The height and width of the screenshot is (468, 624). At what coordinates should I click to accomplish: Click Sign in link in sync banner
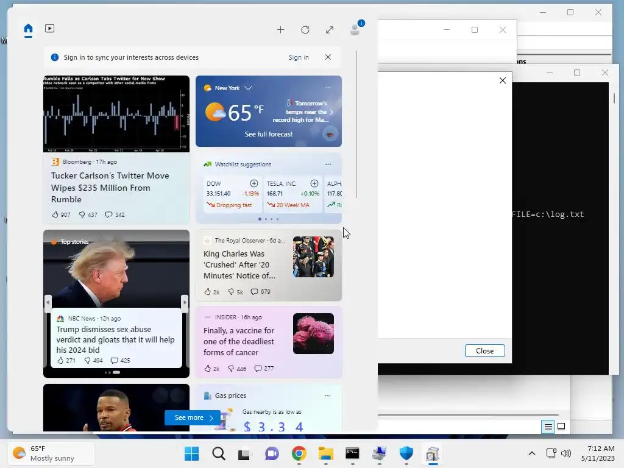click(299, 57)
